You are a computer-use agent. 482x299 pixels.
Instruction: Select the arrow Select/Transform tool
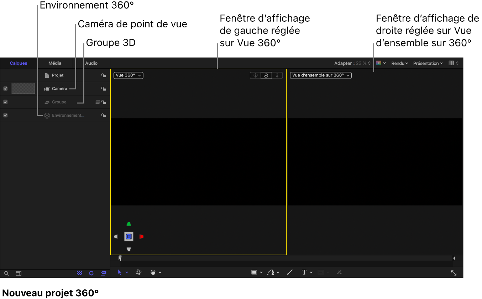point(120,272)
